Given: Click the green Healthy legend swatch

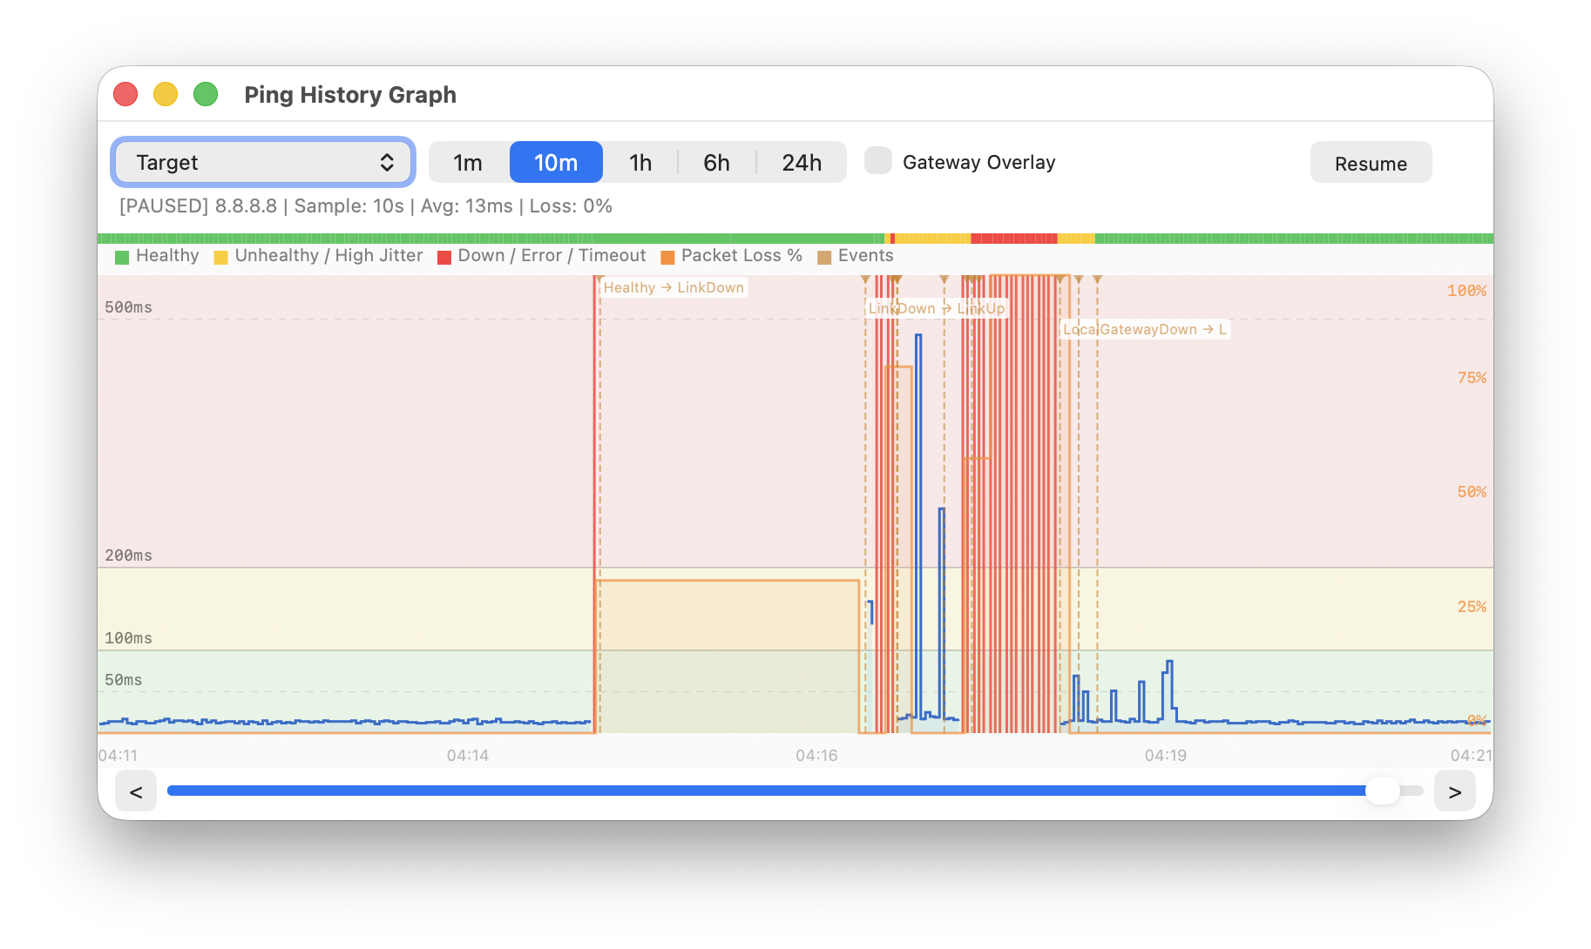Looking at the screenshot, I should 122,257.
